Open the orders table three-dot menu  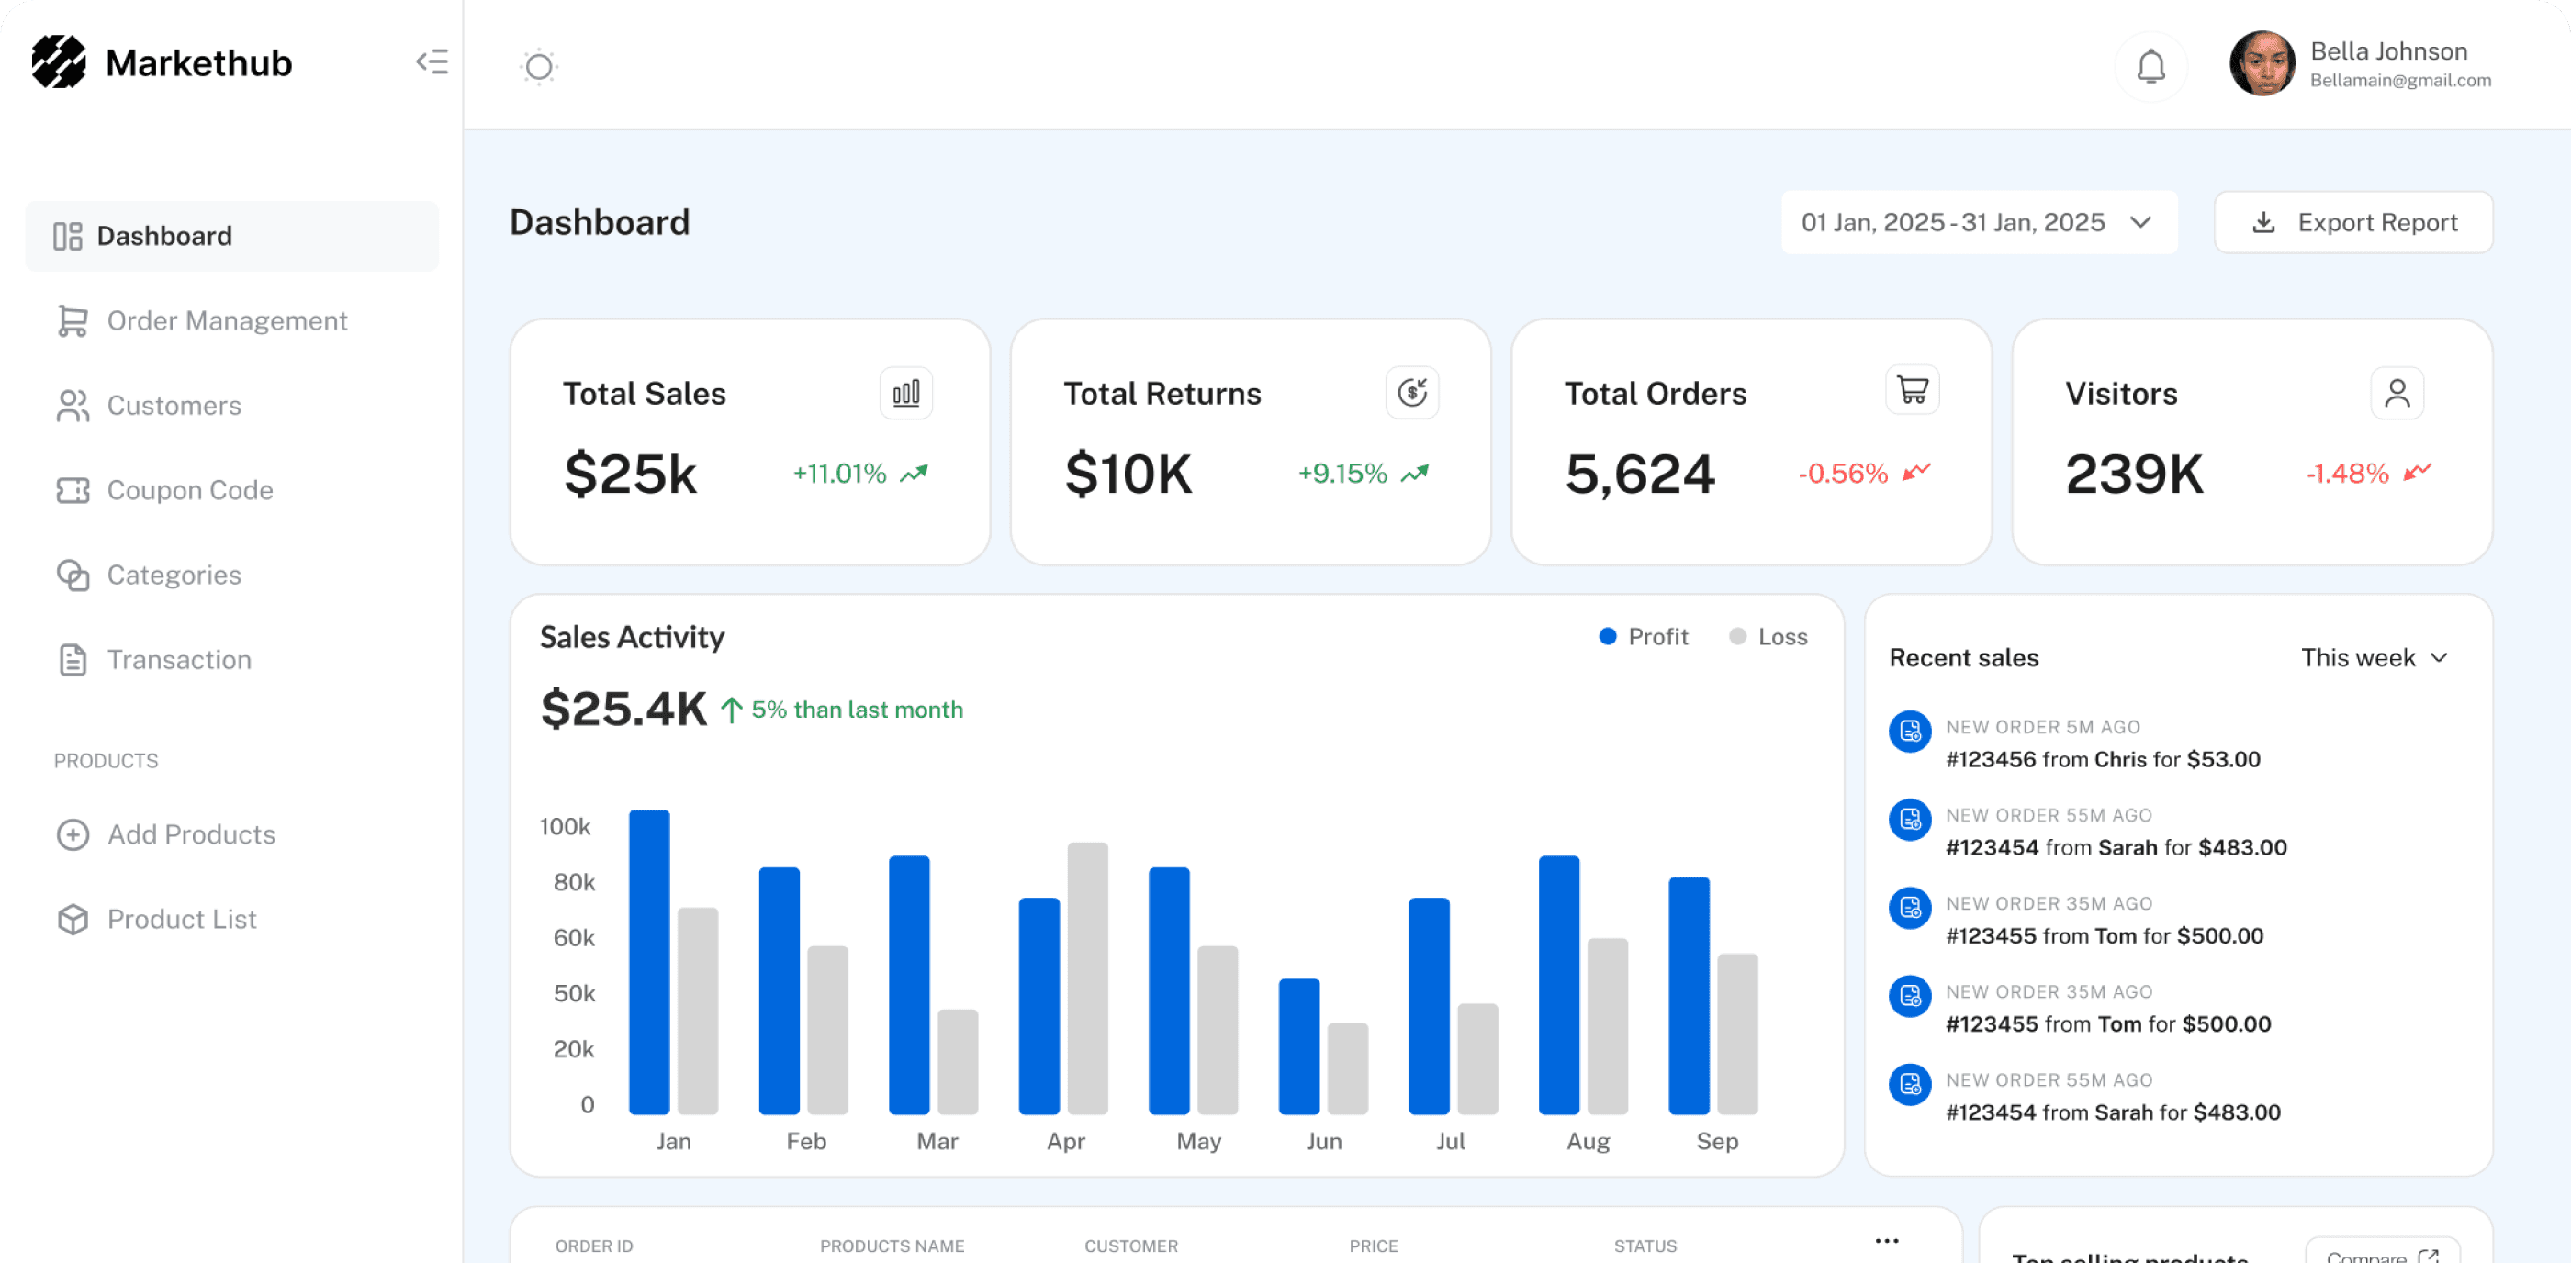[x=1886, y=1241]
